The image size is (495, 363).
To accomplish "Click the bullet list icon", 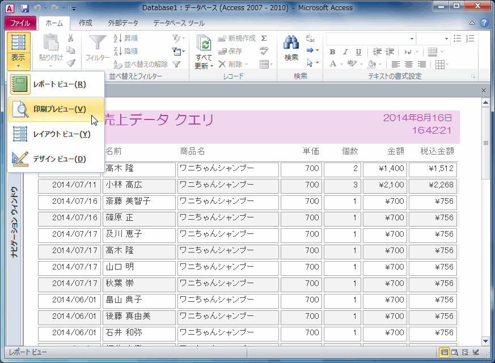I will 457,38.
